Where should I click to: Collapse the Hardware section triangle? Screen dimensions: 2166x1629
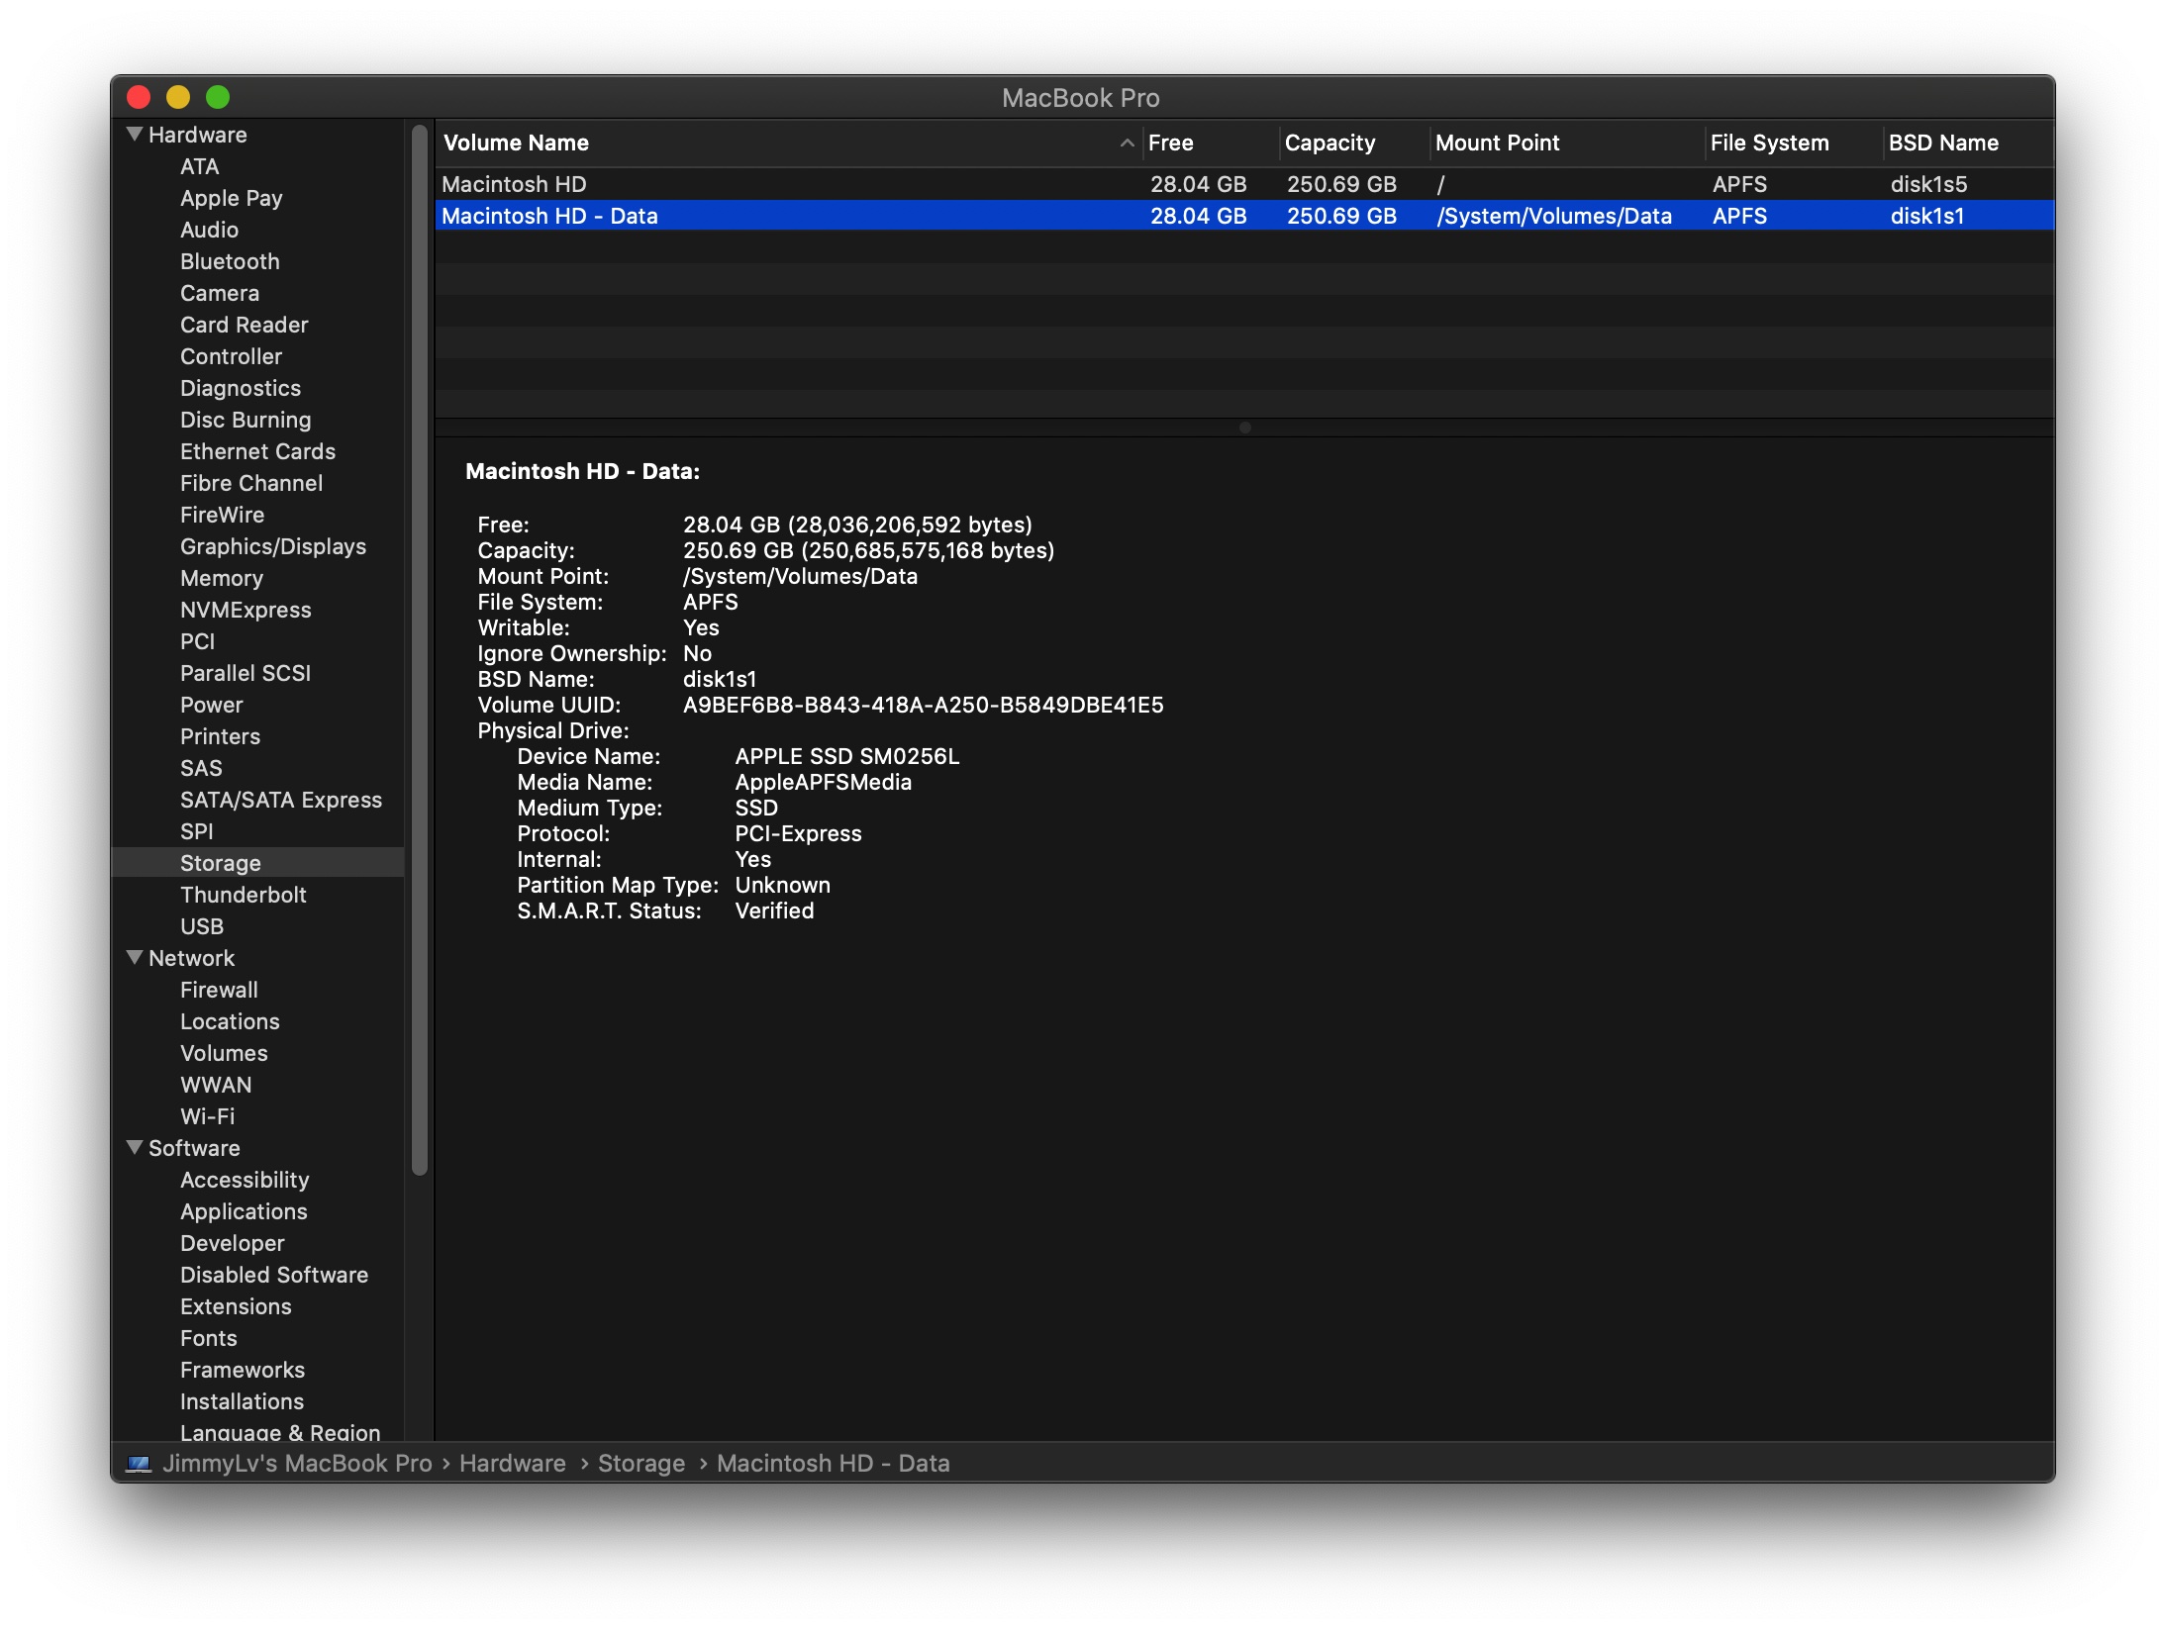(x=136, y=135)
